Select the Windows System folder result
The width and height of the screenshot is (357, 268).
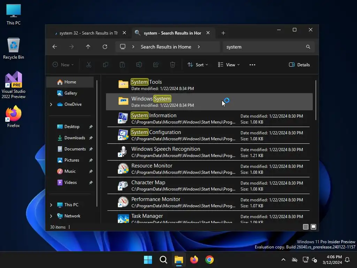pyautogui.click(x=209, y=102)
